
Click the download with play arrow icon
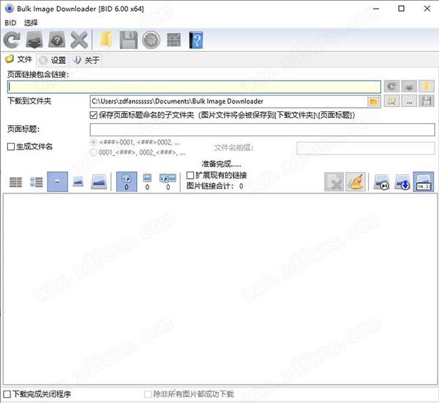(x=382, y=182)
